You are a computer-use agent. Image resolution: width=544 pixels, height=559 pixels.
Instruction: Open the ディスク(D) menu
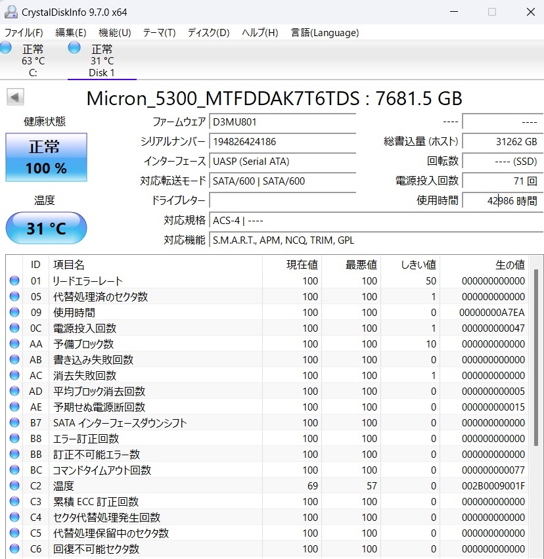[208, 33]
